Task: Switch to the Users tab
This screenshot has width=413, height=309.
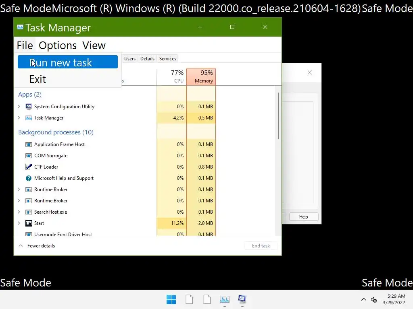Action: click(x=130, y=59)
